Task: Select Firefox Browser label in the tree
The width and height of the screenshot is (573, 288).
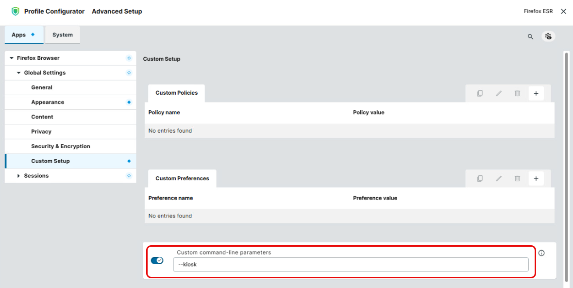Action: [x=38, y=58]
